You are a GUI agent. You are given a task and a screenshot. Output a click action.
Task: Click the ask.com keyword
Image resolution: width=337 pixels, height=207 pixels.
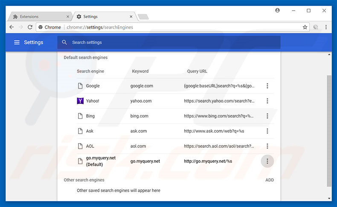pyautogui.click(x=138, y=131)
